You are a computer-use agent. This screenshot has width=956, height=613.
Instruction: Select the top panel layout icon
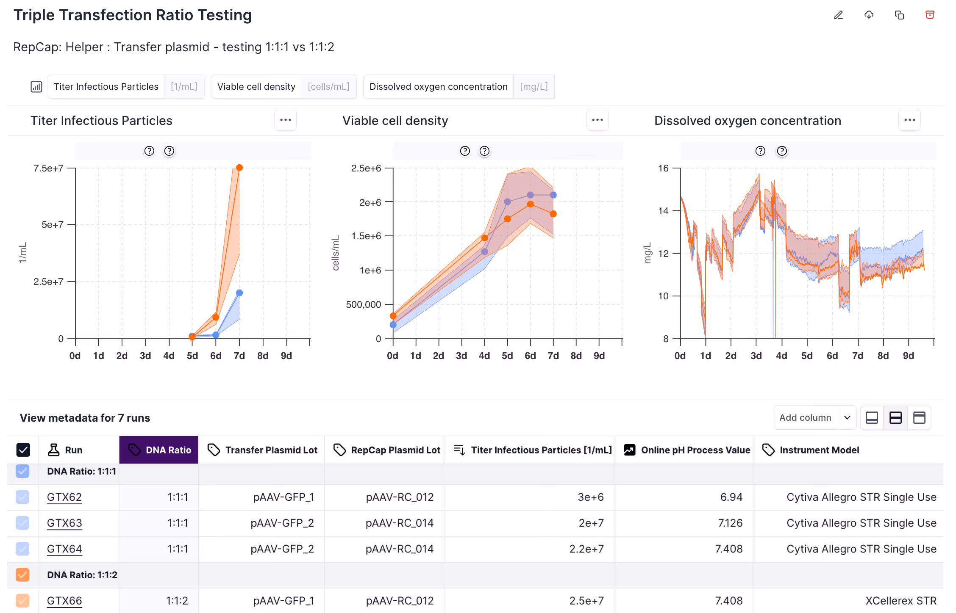click(919, 418)
